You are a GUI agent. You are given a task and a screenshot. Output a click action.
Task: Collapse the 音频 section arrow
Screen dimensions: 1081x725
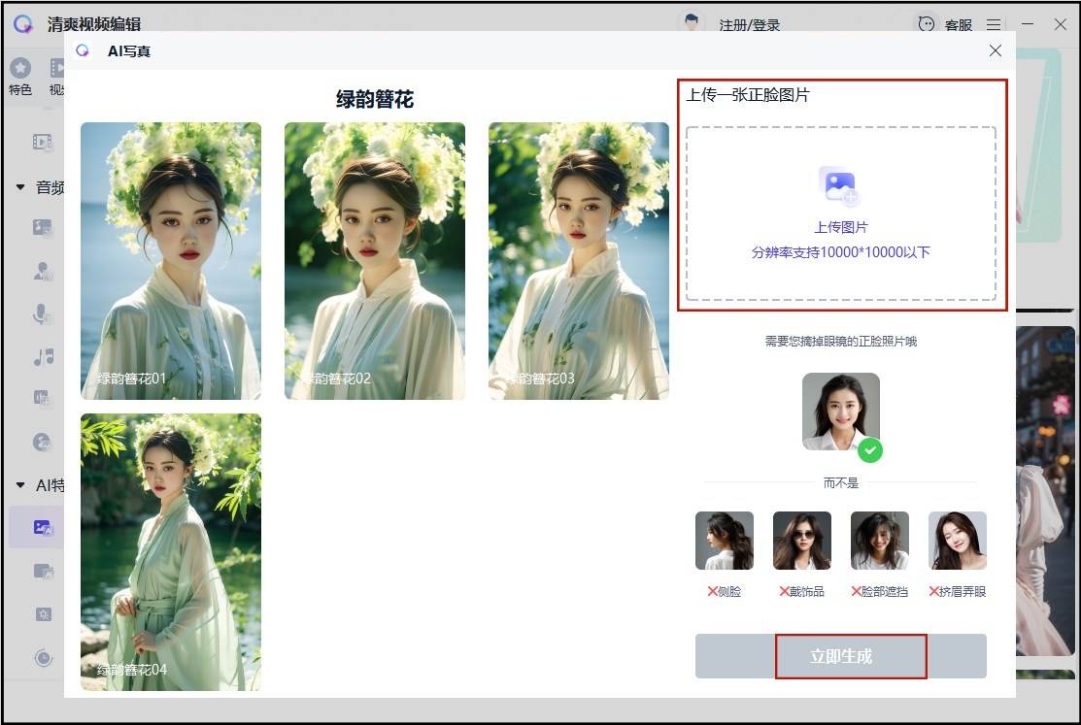20,187
